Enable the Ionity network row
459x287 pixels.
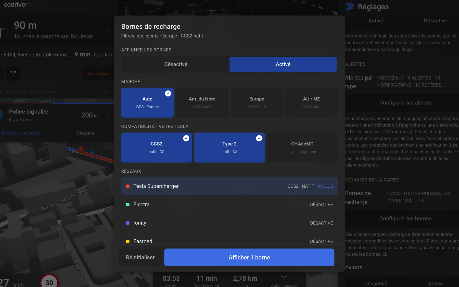(229, 223)
